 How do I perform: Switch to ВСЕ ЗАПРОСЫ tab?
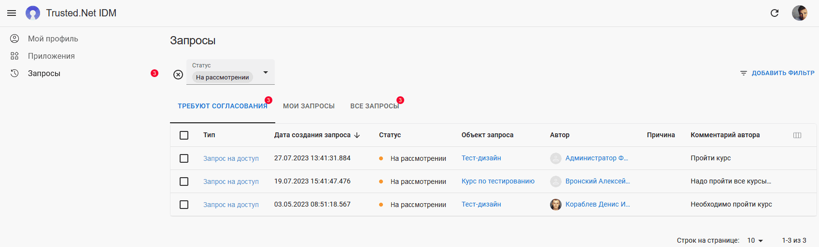[375, 106]
